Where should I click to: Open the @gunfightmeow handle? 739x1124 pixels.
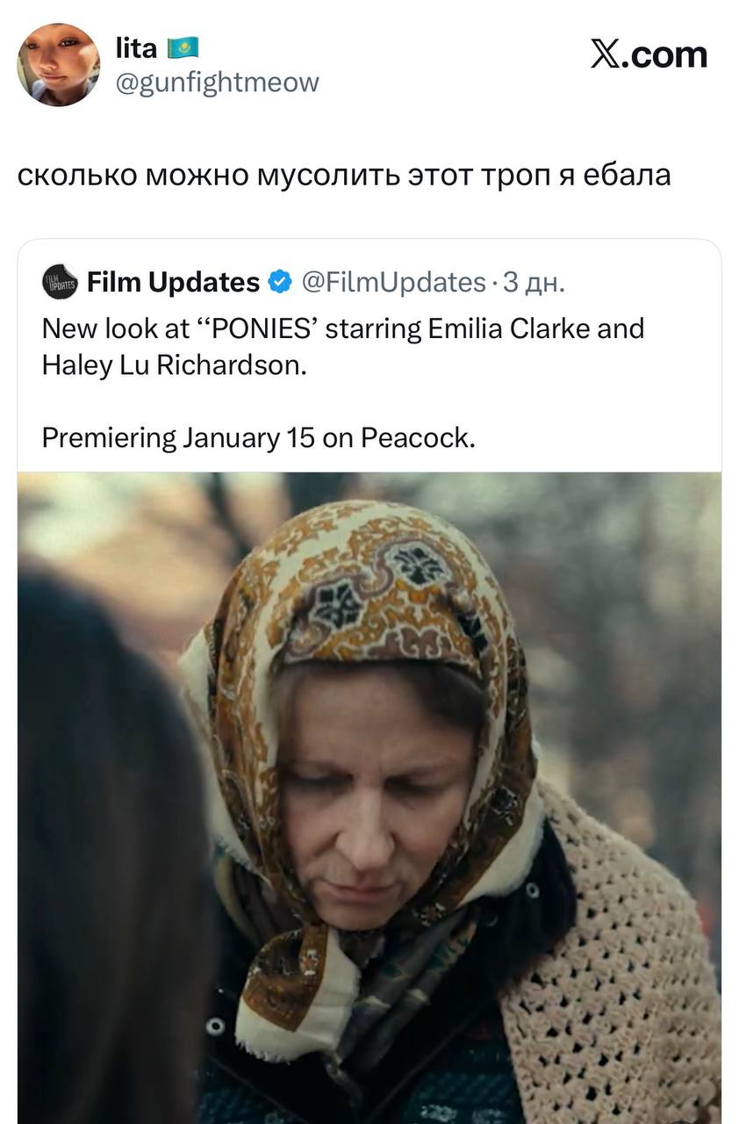pos(217,83)
